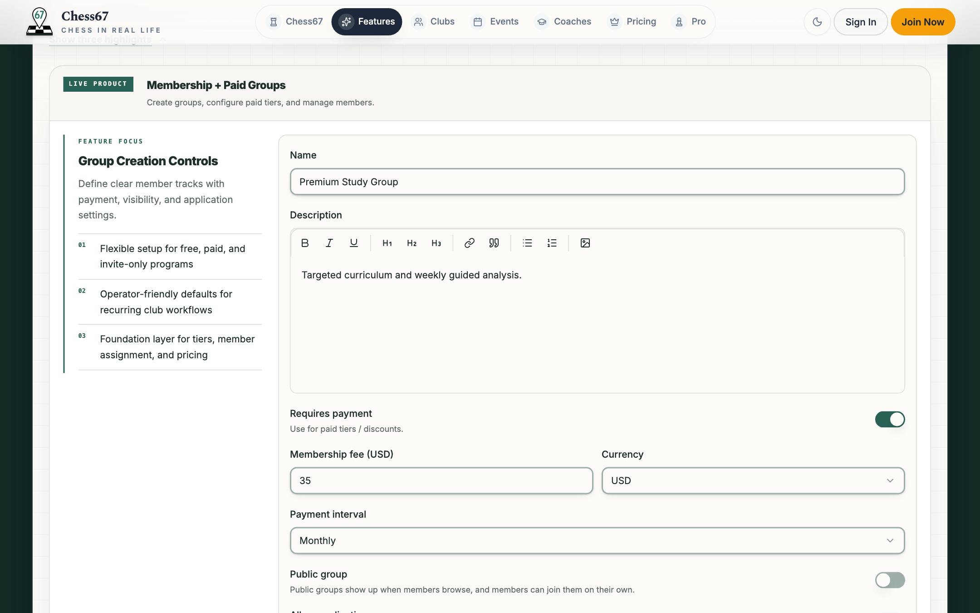Click highlight 02 Operator-friendly defaults text
The height and width of the screenshot is (613, 980).
[166, 302]
